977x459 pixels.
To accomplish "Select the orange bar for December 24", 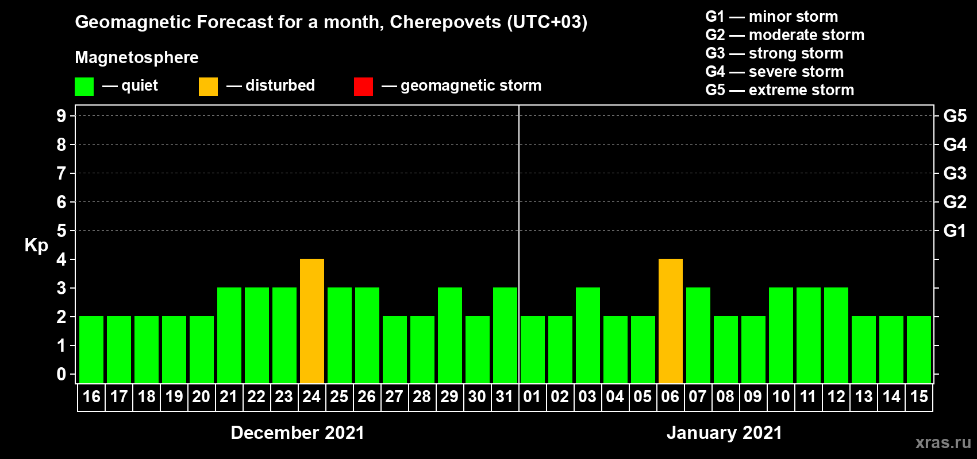I will click(x=312, y=321).
